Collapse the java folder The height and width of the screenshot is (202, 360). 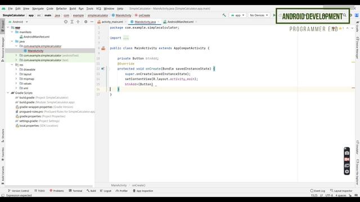12,41
